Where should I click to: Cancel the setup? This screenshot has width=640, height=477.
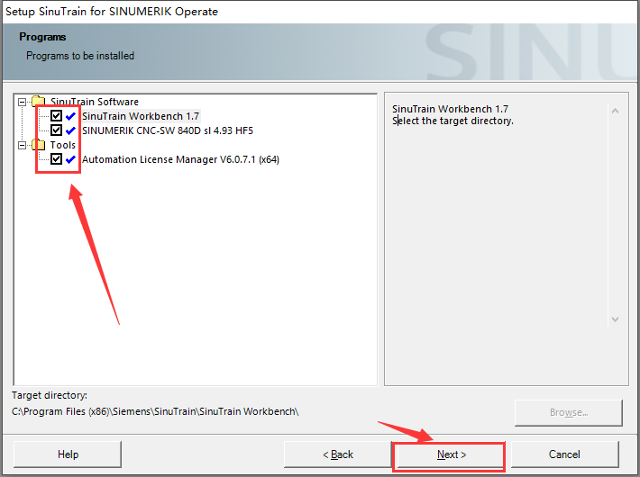(564, 454)
